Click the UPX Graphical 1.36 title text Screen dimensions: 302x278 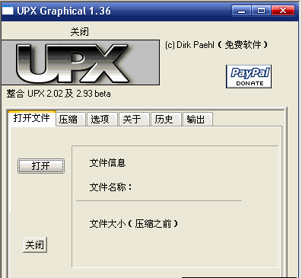[x=64, y=11]
